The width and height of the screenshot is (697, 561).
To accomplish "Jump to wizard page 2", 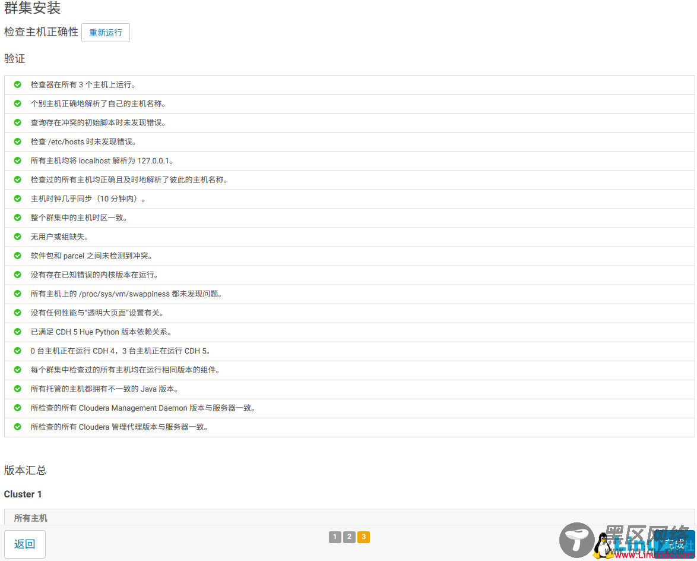I will click(349, 537).
